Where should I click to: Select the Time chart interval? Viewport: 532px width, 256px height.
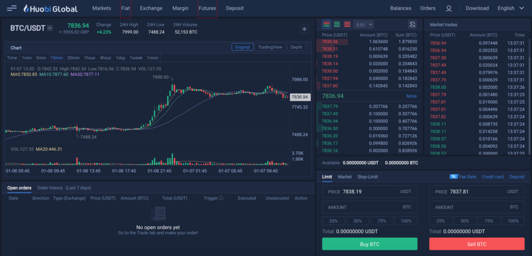coord(12,58)
